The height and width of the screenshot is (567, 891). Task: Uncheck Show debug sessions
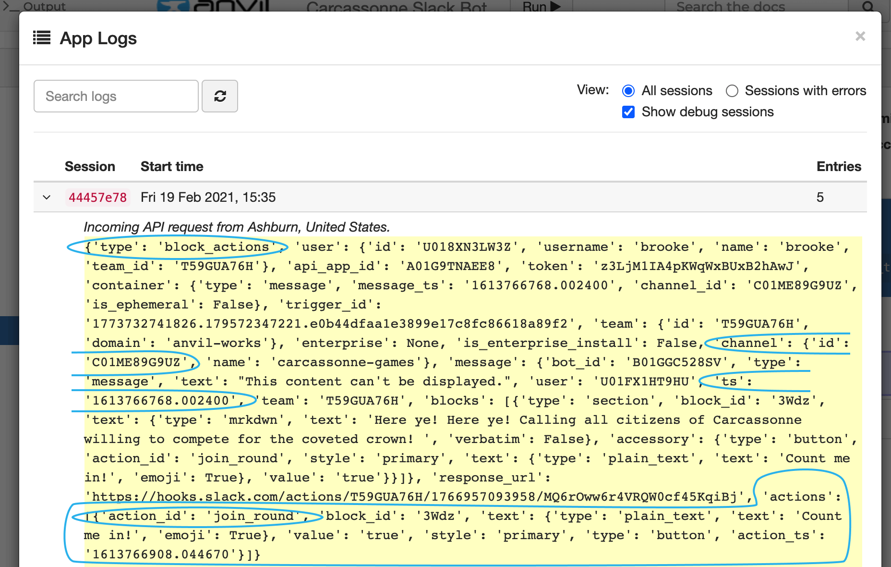coord(628,112)
